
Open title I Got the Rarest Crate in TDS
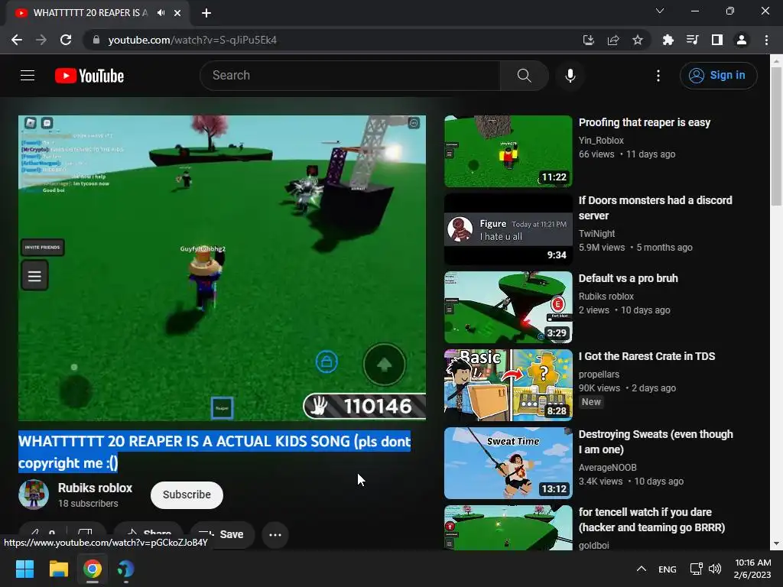(x=647, y=356)
